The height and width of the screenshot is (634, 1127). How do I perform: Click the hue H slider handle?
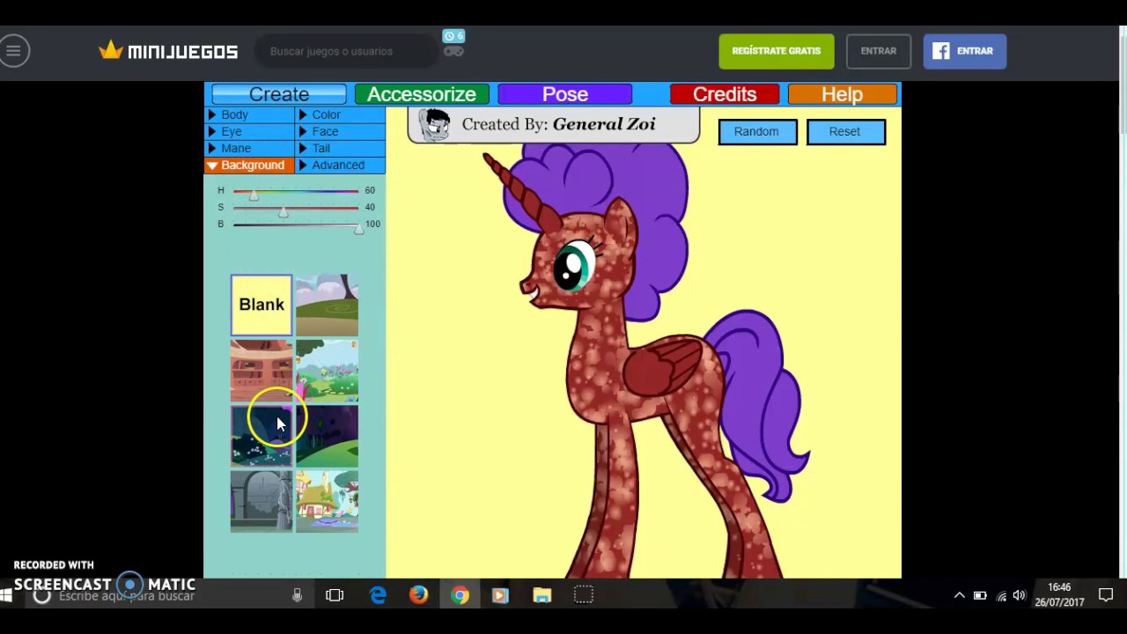pyautogui.click(x=254, y=195)
